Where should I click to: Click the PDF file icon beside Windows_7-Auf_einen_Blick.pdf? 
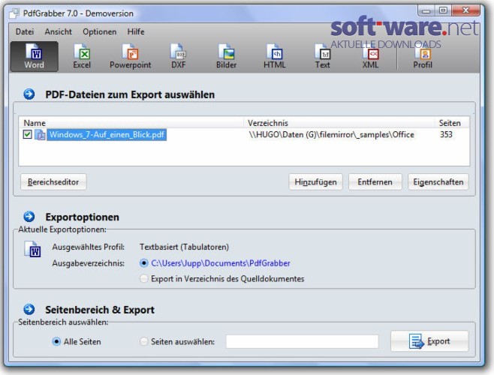pos(40,135)
